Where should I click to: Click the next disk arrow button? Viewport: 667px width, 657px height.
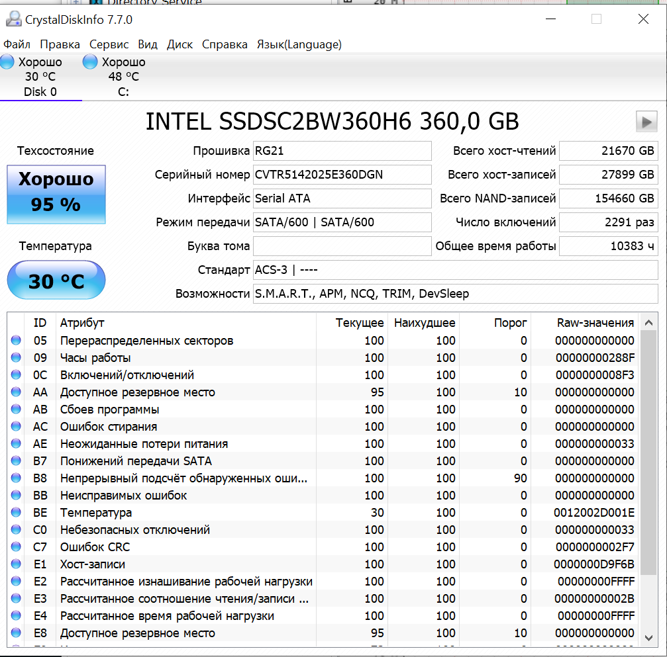pyautogui.click(x=646, y=122)
